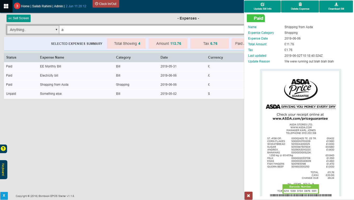This screenshot has height=200, width=354.
Task: Click the Home link in top bar
Action: pos(25,6)
